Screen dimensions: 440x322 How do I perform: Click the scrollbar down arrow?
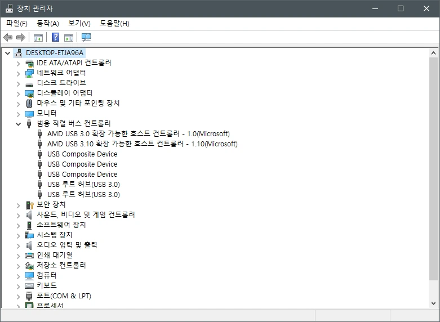tap(433, 303)
